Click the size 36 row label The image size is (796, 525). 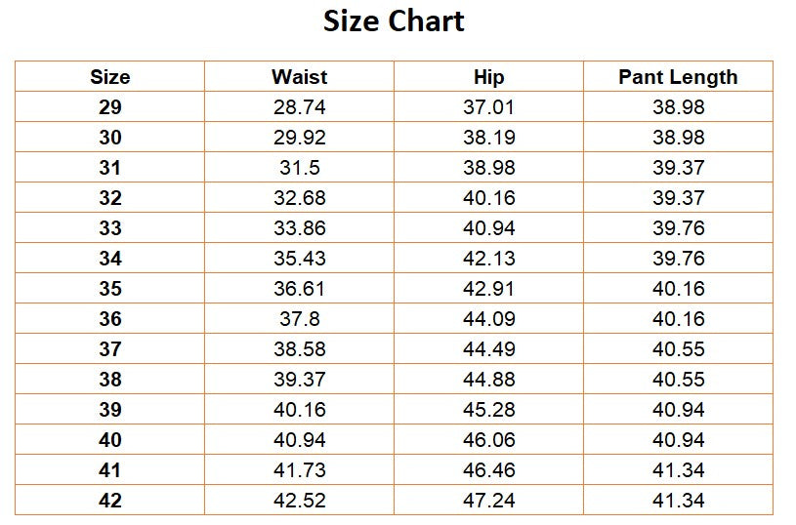click(109, 319)
